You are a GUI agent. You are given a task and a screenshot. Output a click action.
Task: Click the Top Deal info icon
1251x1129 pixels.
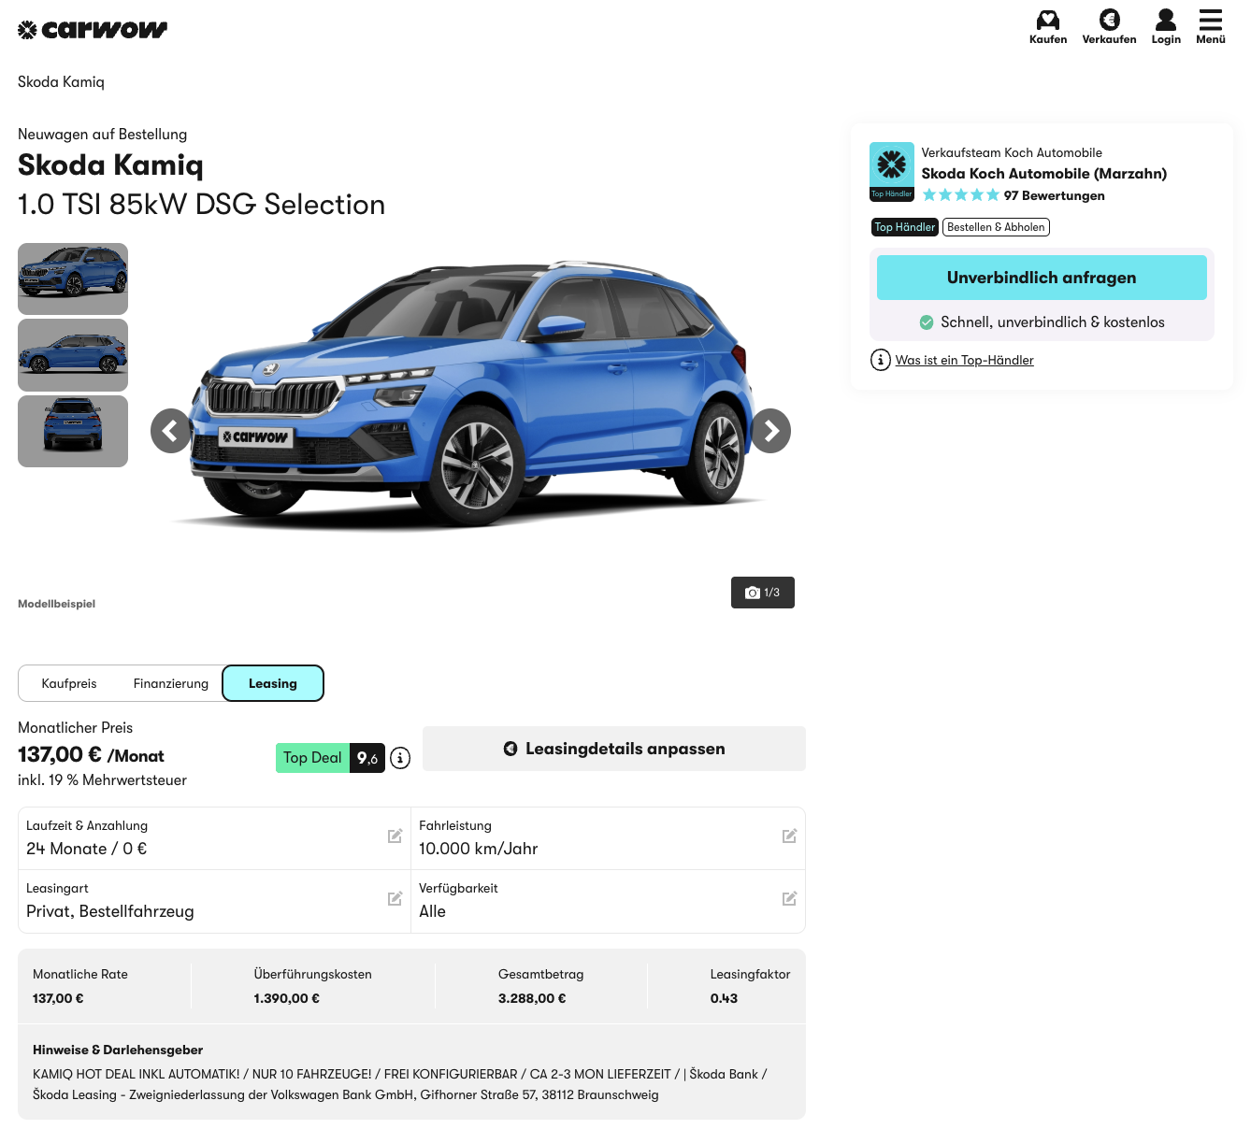tap(400, 758)
